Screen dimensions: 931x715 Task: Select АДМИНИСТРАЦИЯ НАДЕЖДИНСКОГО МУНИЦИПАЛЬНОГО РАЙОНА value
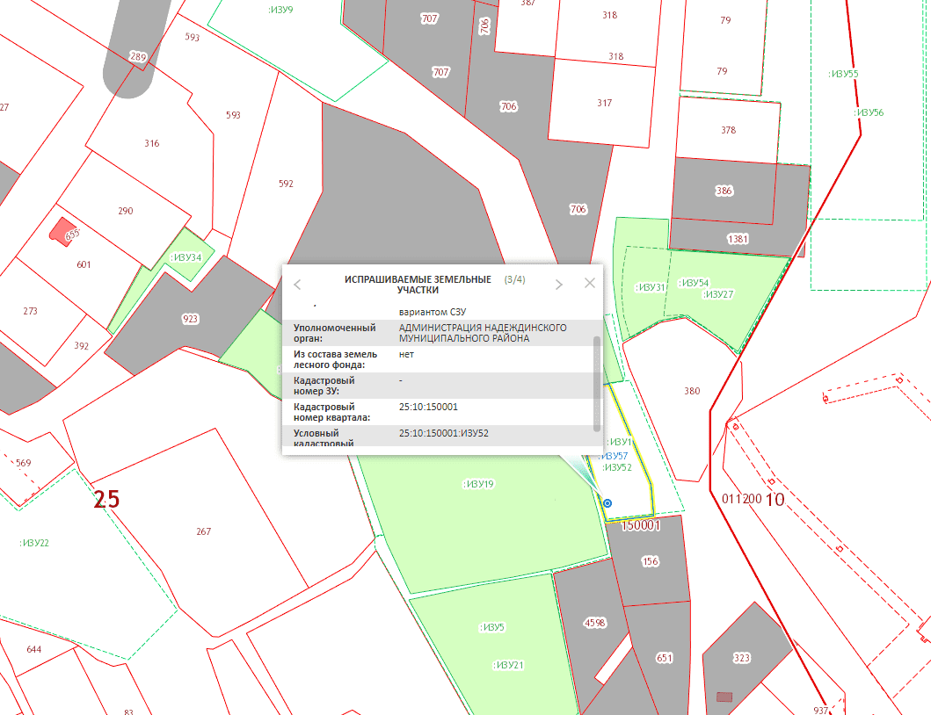pos(482,333)
